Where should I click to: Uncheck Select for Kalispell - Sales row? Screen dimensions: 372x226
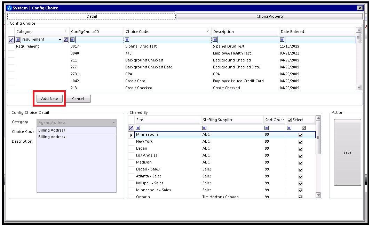coord(300,183)
